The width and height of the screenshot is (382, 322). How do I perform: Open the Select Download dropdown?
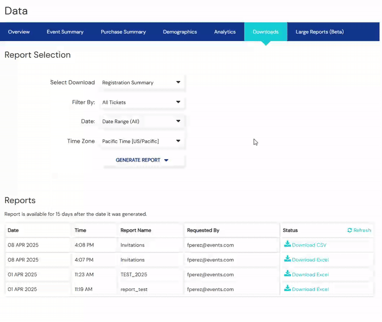point(142,83)
